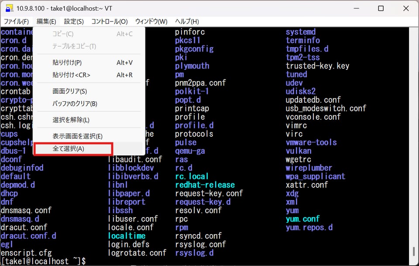
Task: Click the Tera Term icon in title bar
Action: 9,8
